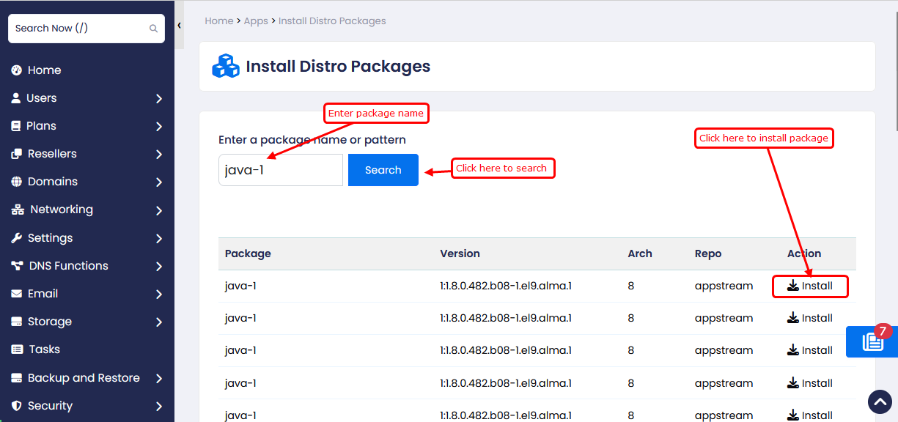Click the Email envelope icon in sidebar

(x=16, y=294)
